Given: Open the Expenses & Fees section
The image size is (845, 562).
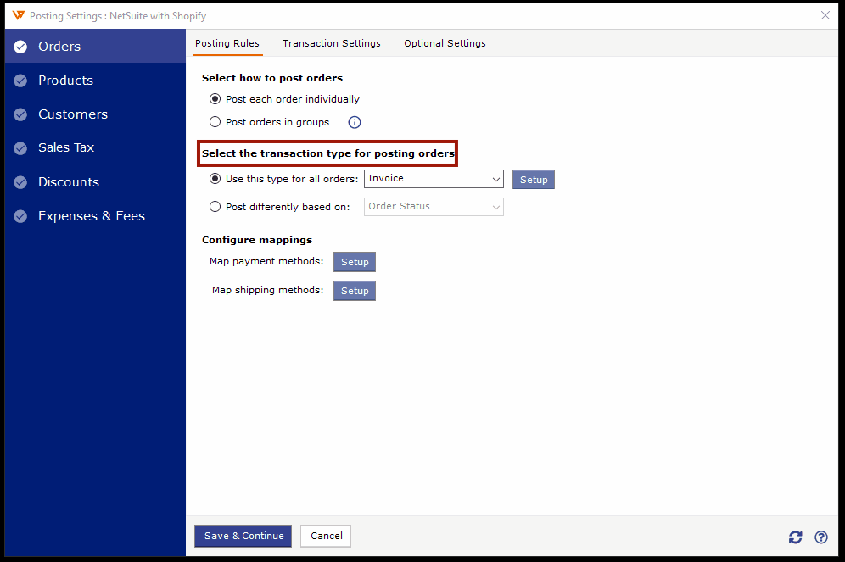Looking at the screenshot, I should click(x=95, y=216).
